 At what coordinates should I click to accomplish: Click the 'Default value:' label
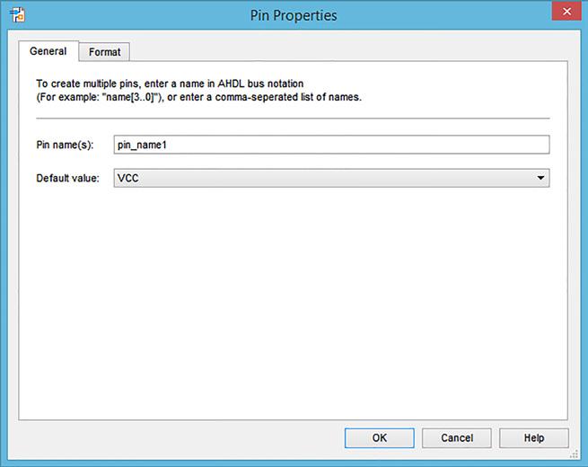coord(67,178)
